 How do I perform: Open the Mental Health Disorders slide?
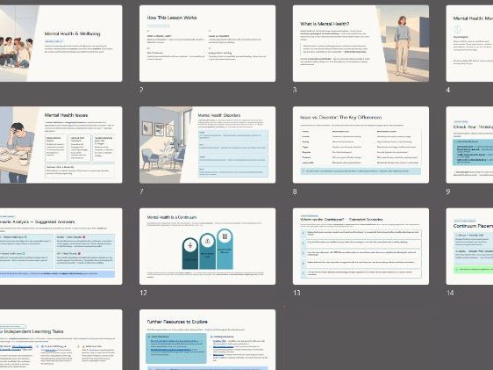click(x=208, y=145)
